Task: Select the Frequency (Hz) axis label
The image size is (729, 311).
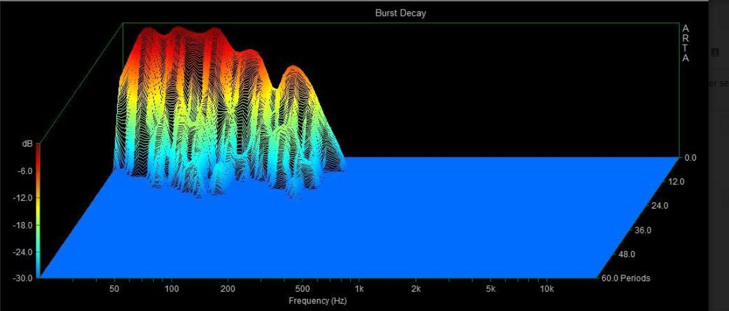Action: [317, 301]
